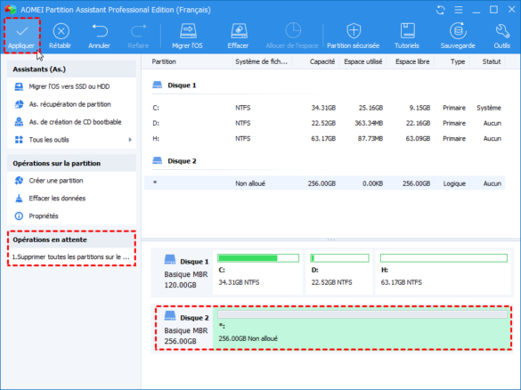
Task: Open Tutoriels from the toolbar
Action: [x=407, y=36]
